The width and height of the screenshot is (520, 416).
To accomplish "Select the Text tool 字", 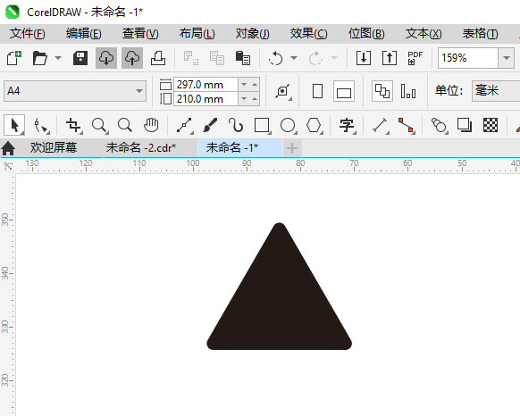I will [347, 126].
